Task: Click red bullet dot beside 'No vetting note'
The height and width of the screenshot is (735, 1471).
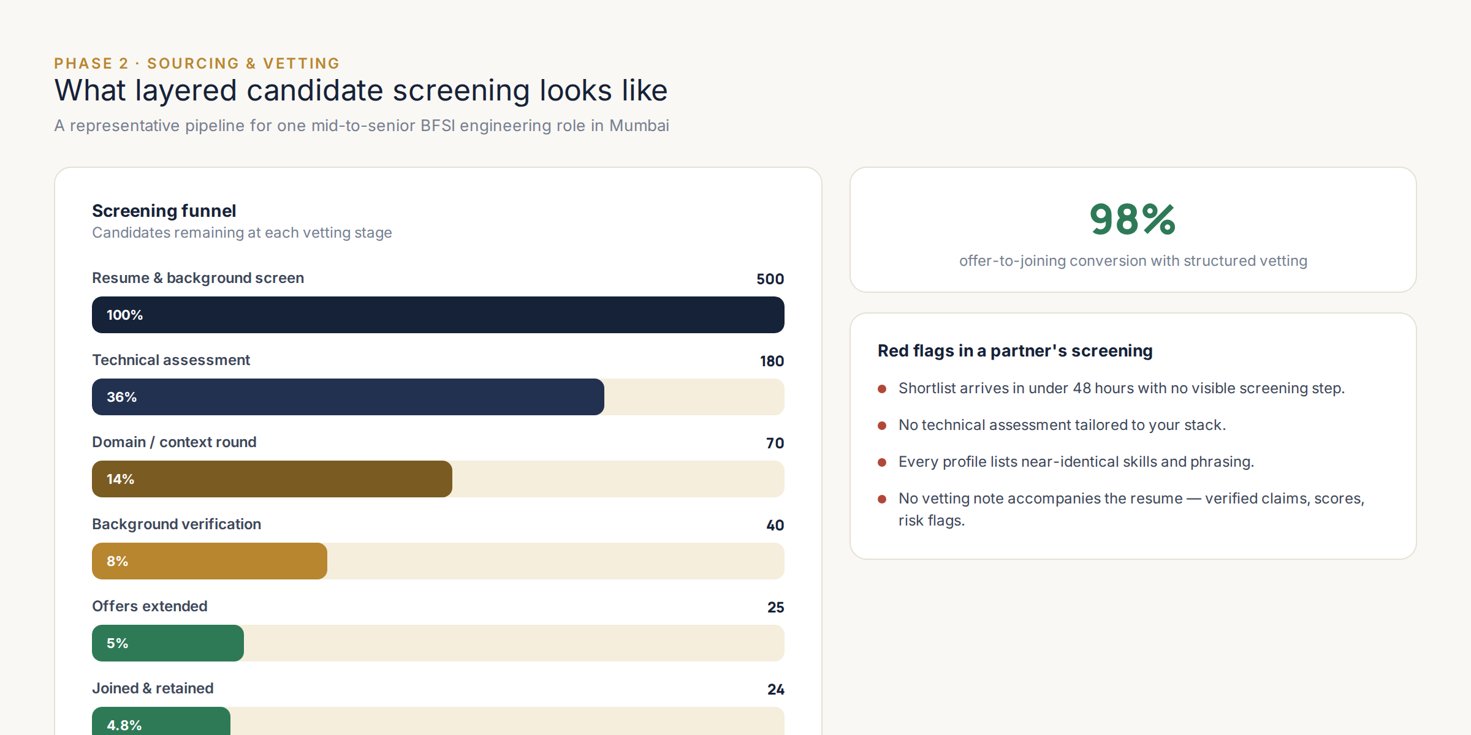Action: point(882,499)
